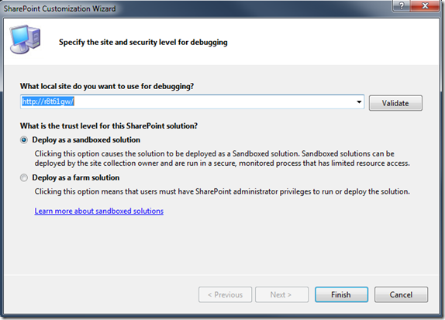Screen dimensions: 445x320
Task: Open help via the question mark button
Action: click(x=402, y=5)
